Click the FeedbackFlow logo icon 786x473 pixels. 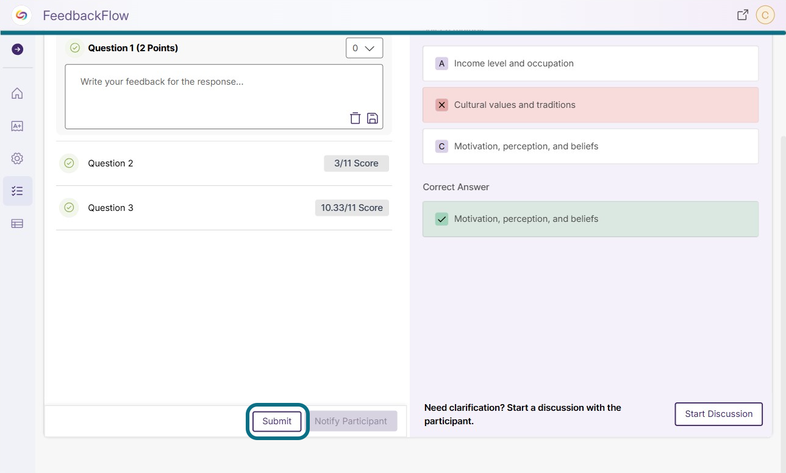point(21,15)
